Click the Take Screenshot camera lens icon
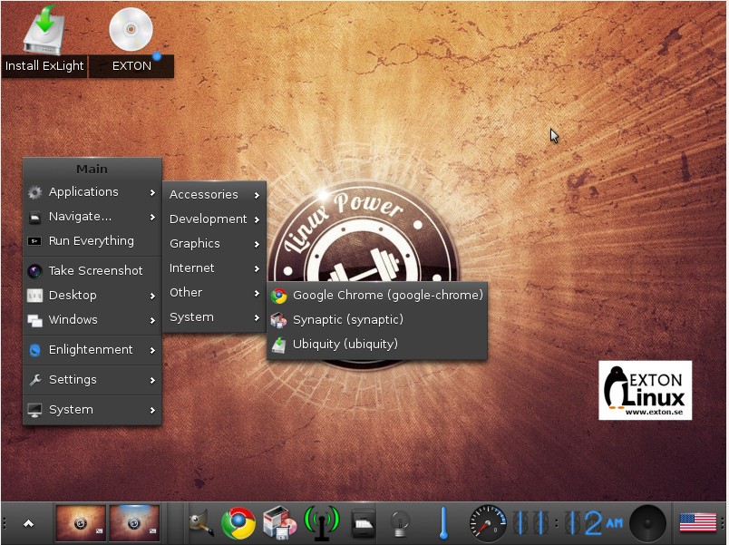Screen dimensions: 729x545 tap(34, 271)
